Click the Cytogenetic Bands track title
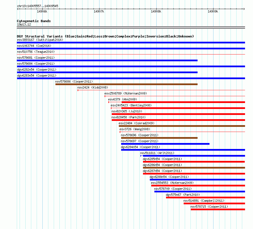Viewport: 253px width, 229px height. pyautogui.click(x=34, y=21)
